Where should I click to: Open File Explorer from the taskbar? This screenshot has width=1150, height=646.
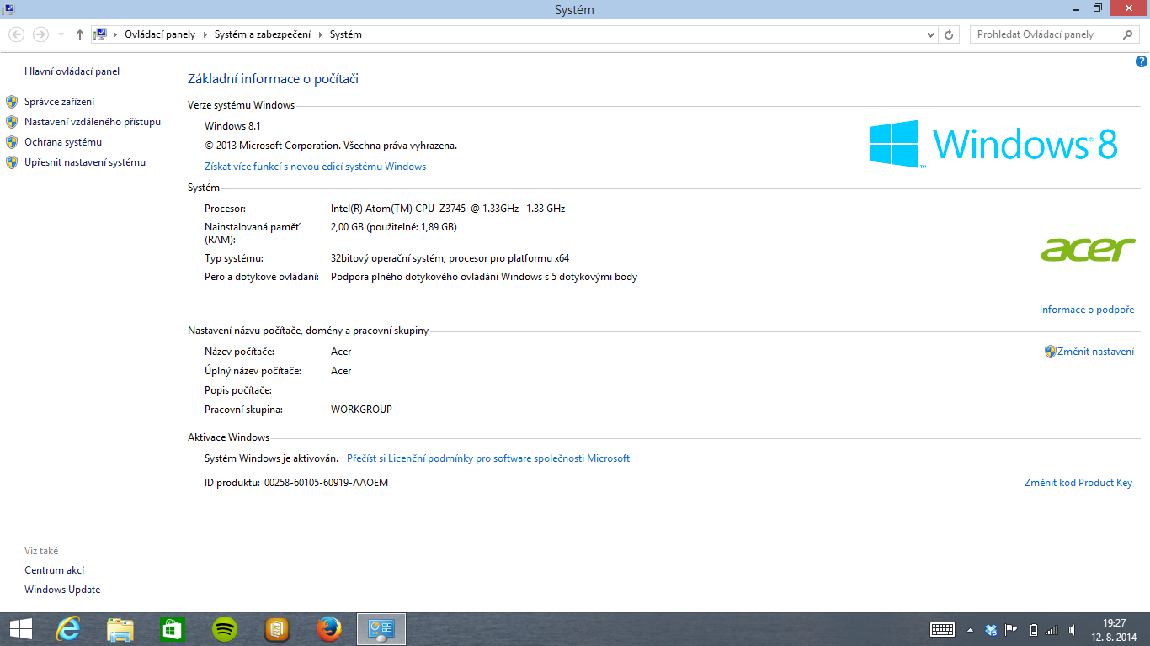click(x=120, y=628)
